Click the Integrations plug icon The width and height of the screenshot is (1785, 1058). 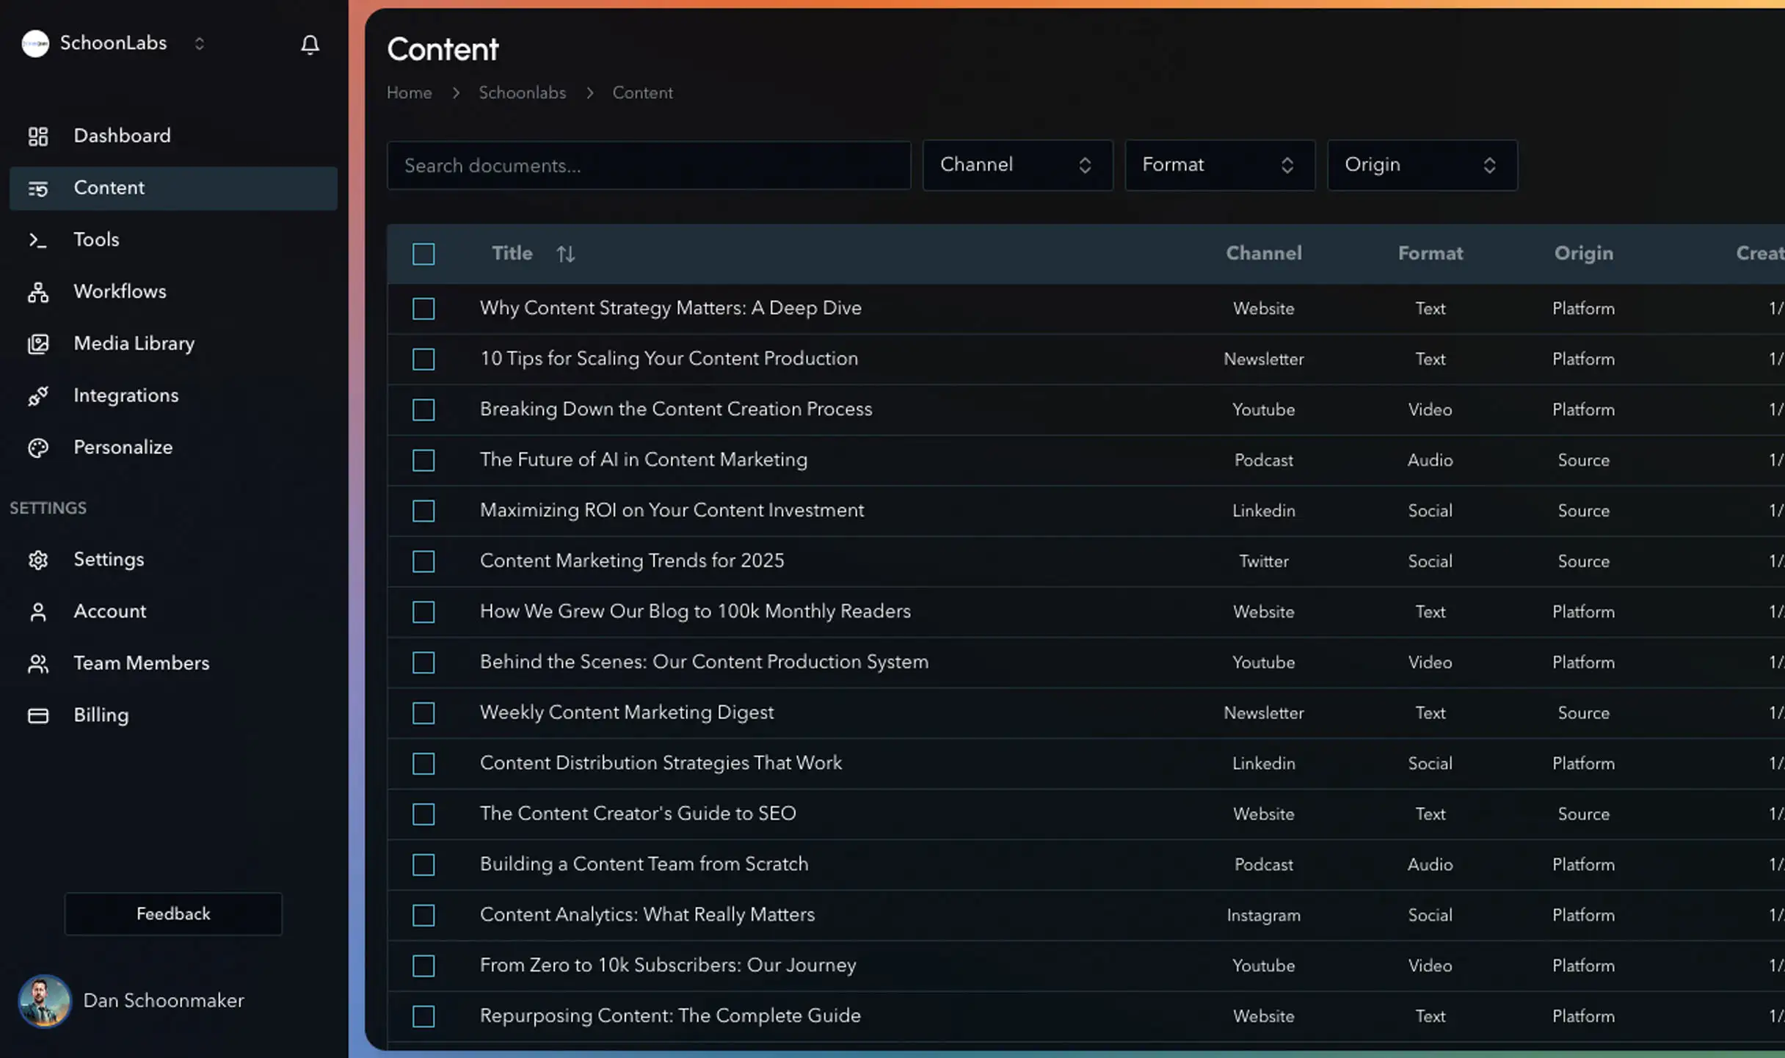(x=38, y=396)
